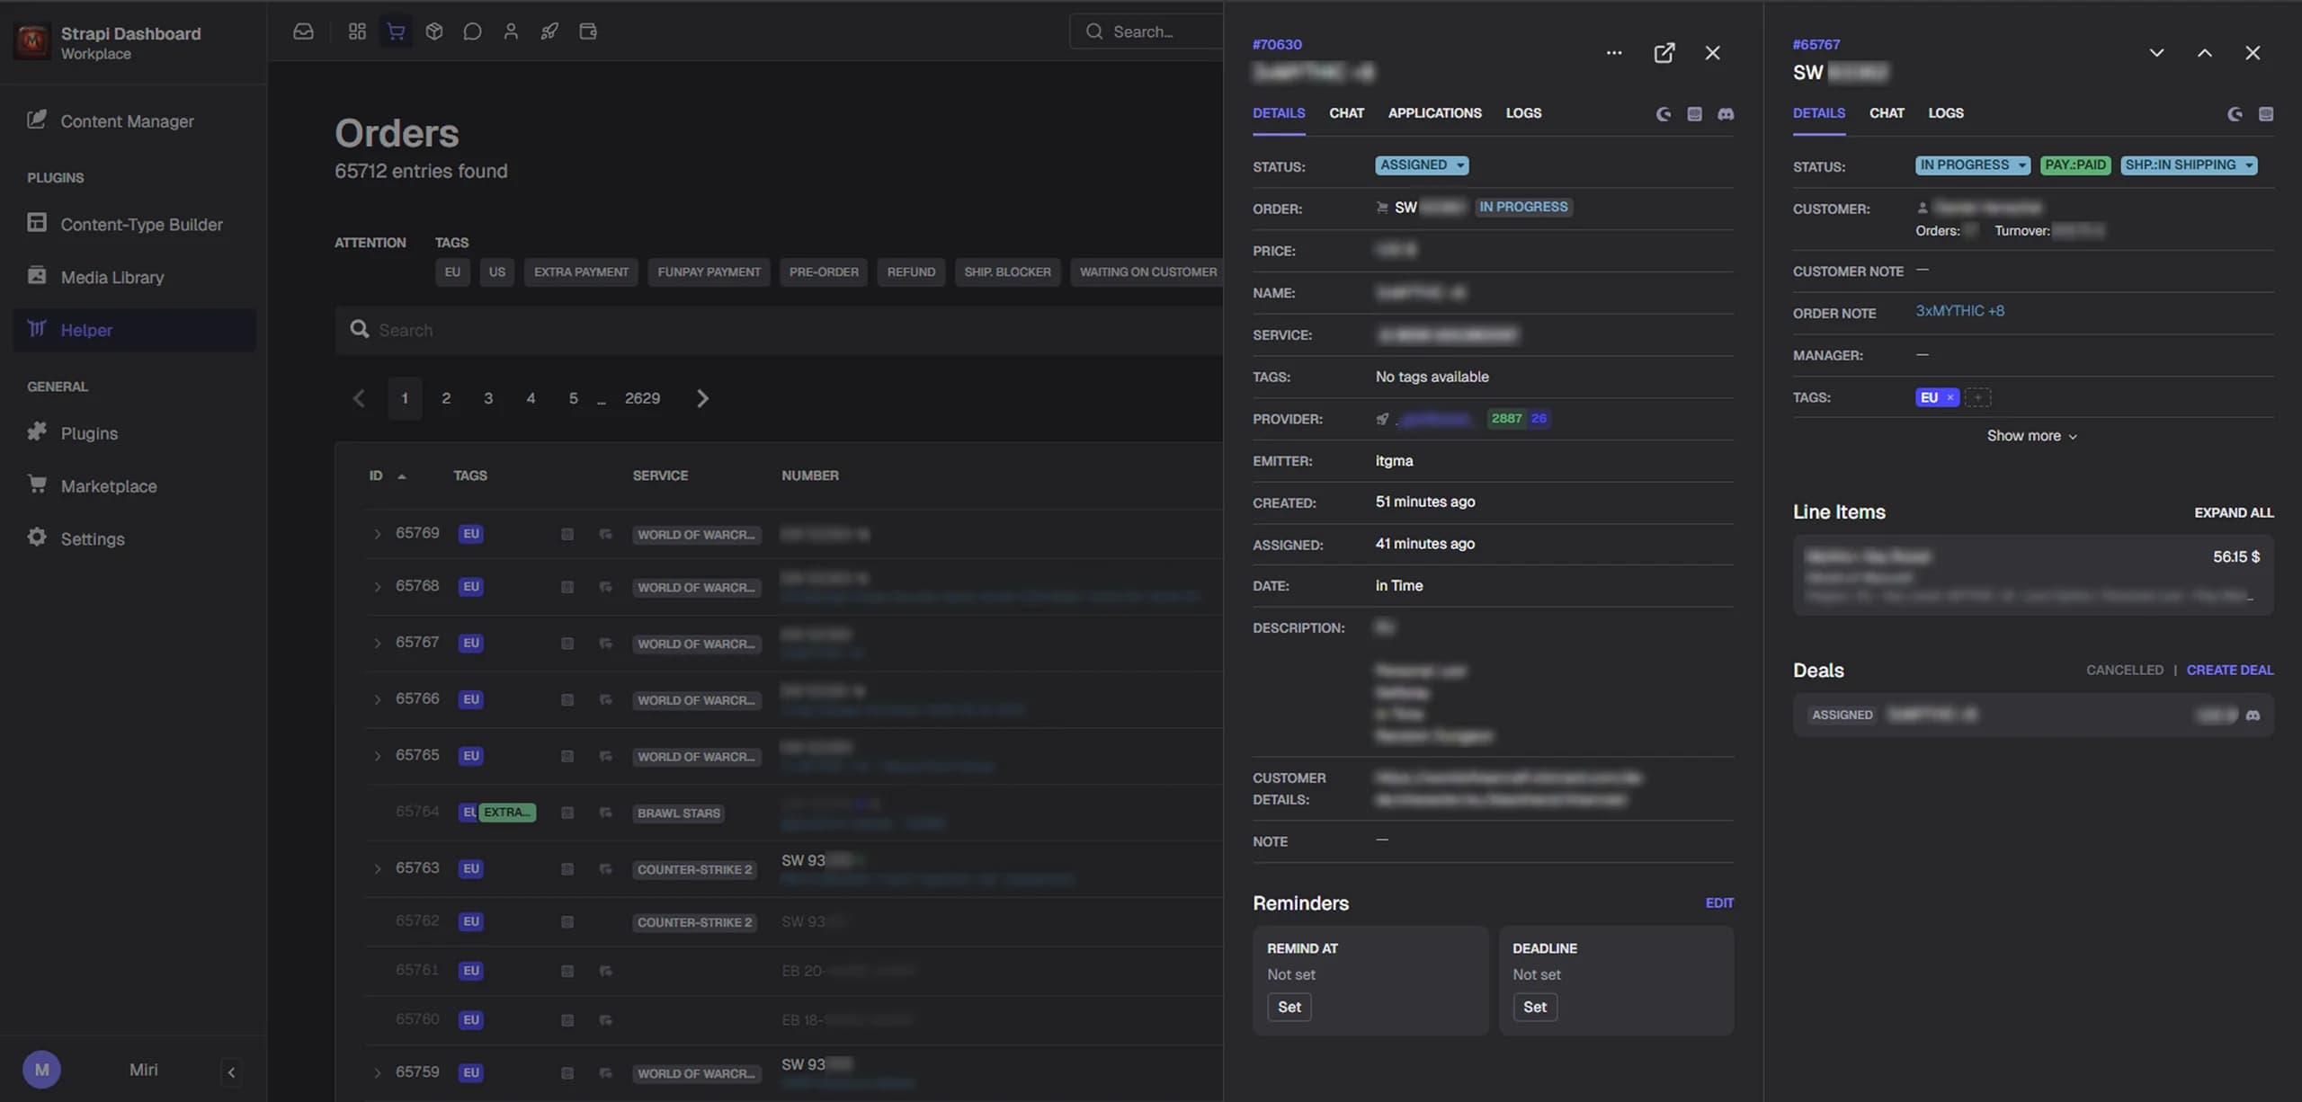Image resolution: width=2302 pixels, height=1102 pixels.
Task: Click the Discord icon in deal #70630 panel
Action: pos(1726,114)
